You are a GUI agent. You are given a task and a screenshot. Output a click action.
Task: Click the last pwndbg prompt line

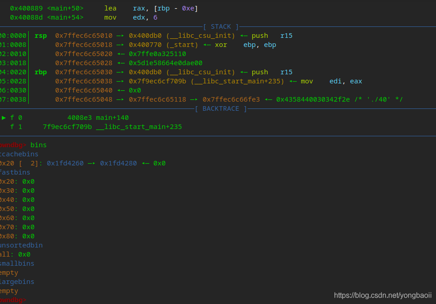tap(13, 300)
